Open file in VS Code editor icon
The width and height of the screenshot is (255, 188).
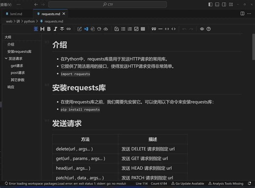tap(86, 29)
